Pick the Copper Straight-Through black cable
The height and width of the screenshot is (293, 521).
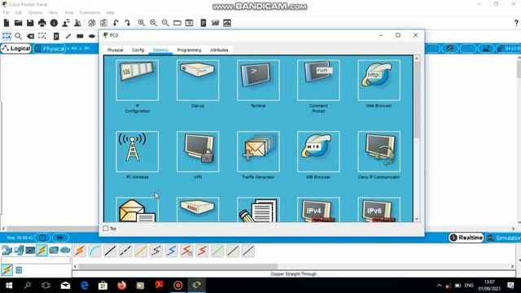111,251
